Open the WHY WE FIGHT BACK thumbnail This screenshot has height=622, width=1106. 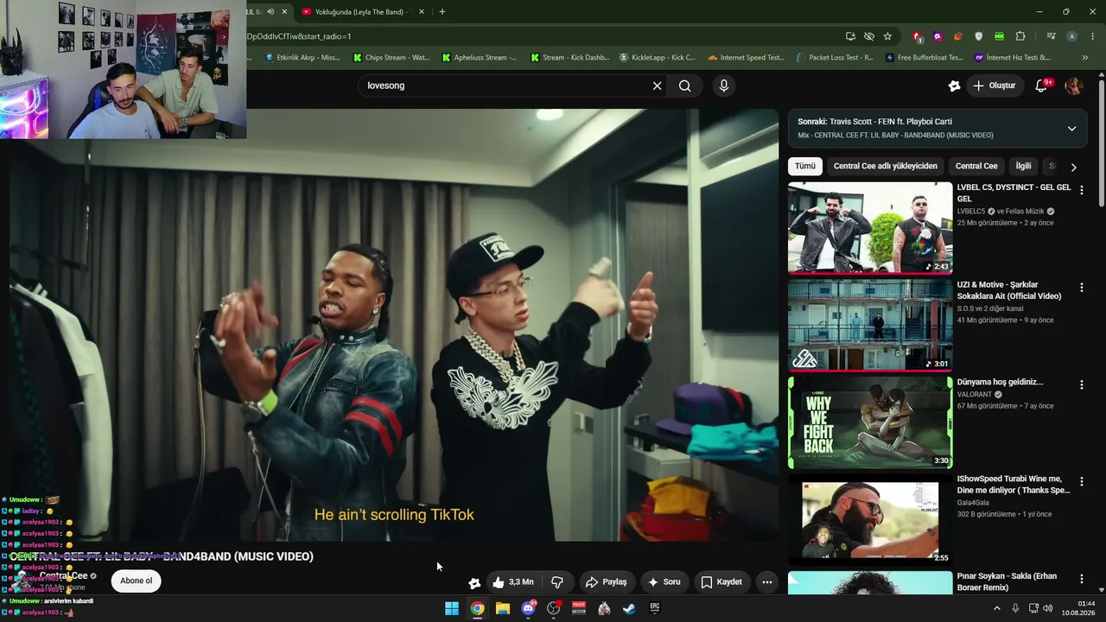[x=870, y=422]
